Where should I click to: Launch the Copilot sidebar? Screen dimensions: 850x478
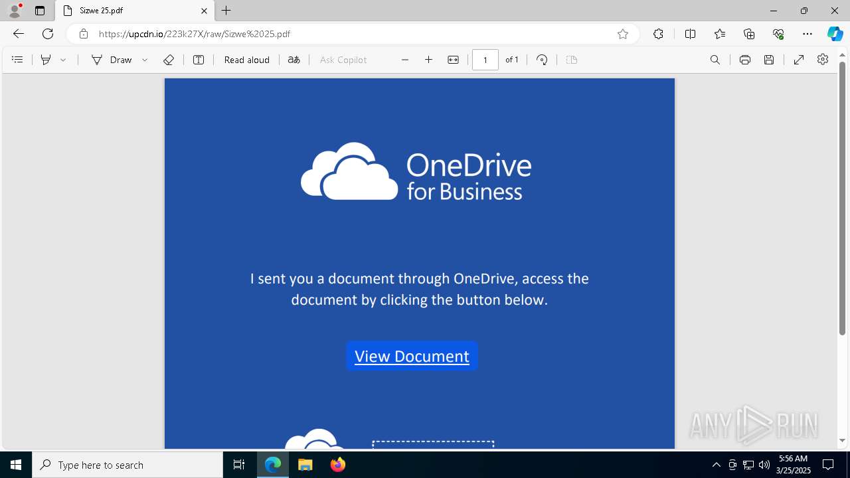835,34
